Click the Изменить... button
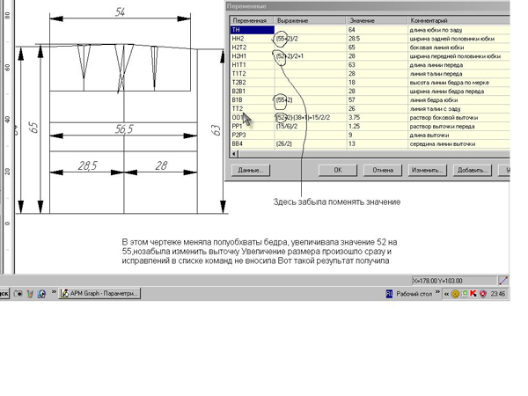Viewport: 528px width, 396px height. click(x=428, y=170)
